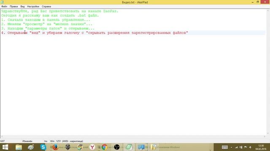The width and height of the screenshot is (270, 151).
Task: Open the control panel taskbar window
Action: pyautogui.click(x=142, y=147)
